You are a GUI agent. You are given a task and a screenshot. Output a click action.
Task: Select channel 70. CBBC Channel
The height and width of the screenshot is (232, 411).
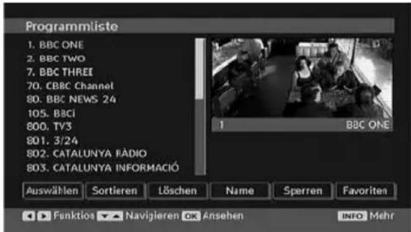tap(70, 86)
